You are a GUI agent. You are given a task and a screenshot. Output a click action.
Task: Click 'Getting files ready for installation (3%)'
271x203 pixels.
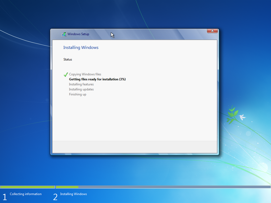(97, 79)
